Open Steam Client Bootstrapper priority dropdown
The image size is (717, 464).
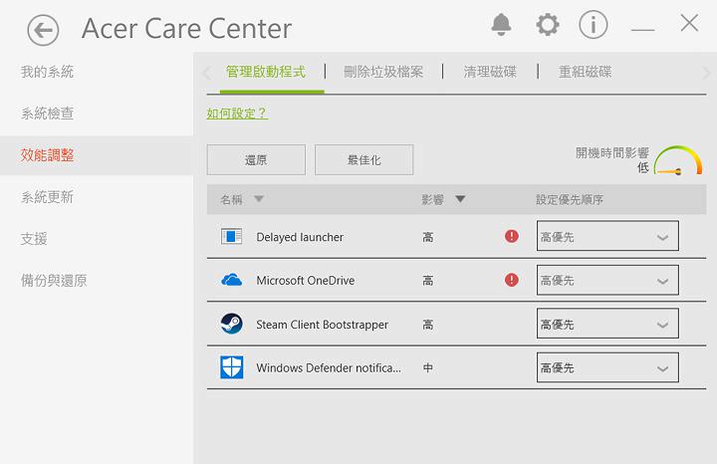(607, 325)
